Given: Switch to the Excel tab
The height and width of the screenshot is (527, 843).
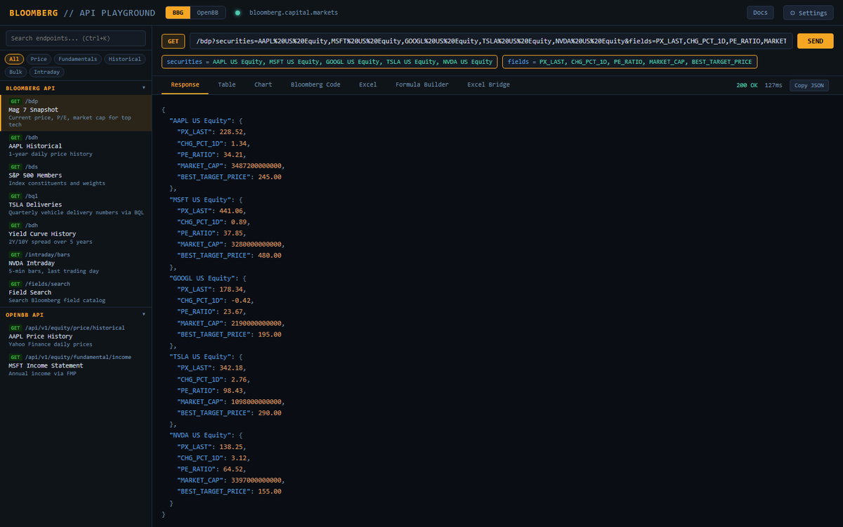Looking at the screenshot, I should point(368,84).
